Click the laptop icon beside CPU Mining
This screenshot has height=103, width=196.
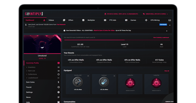tap(170, 20)
